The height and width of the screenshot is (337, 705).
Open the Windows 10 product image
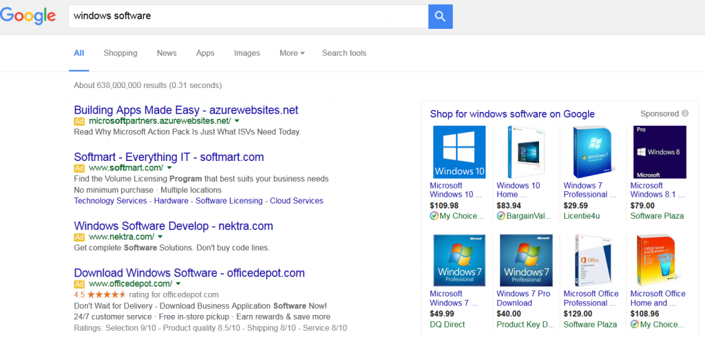459,152
